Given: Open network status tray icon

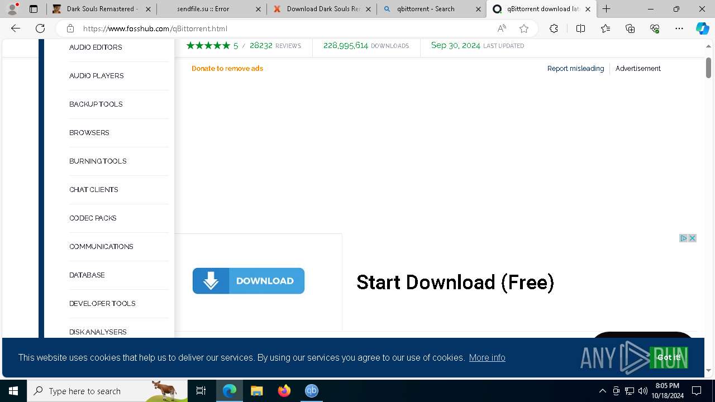Looking at the screenshot, I should (630, 391).
